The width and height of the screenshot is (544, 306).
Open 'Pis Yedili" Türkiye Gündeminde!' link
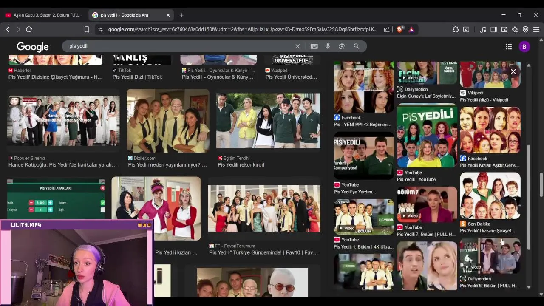click(x=263, y=252)
